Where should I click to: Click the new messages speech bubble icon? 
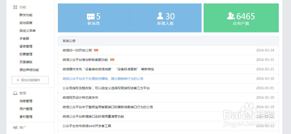91,17
